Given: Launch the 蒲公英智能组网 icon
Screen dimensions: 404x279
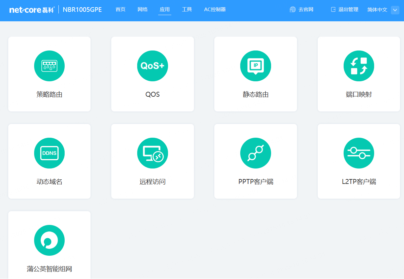Looking at the screenshot, I should pos(49,240).
